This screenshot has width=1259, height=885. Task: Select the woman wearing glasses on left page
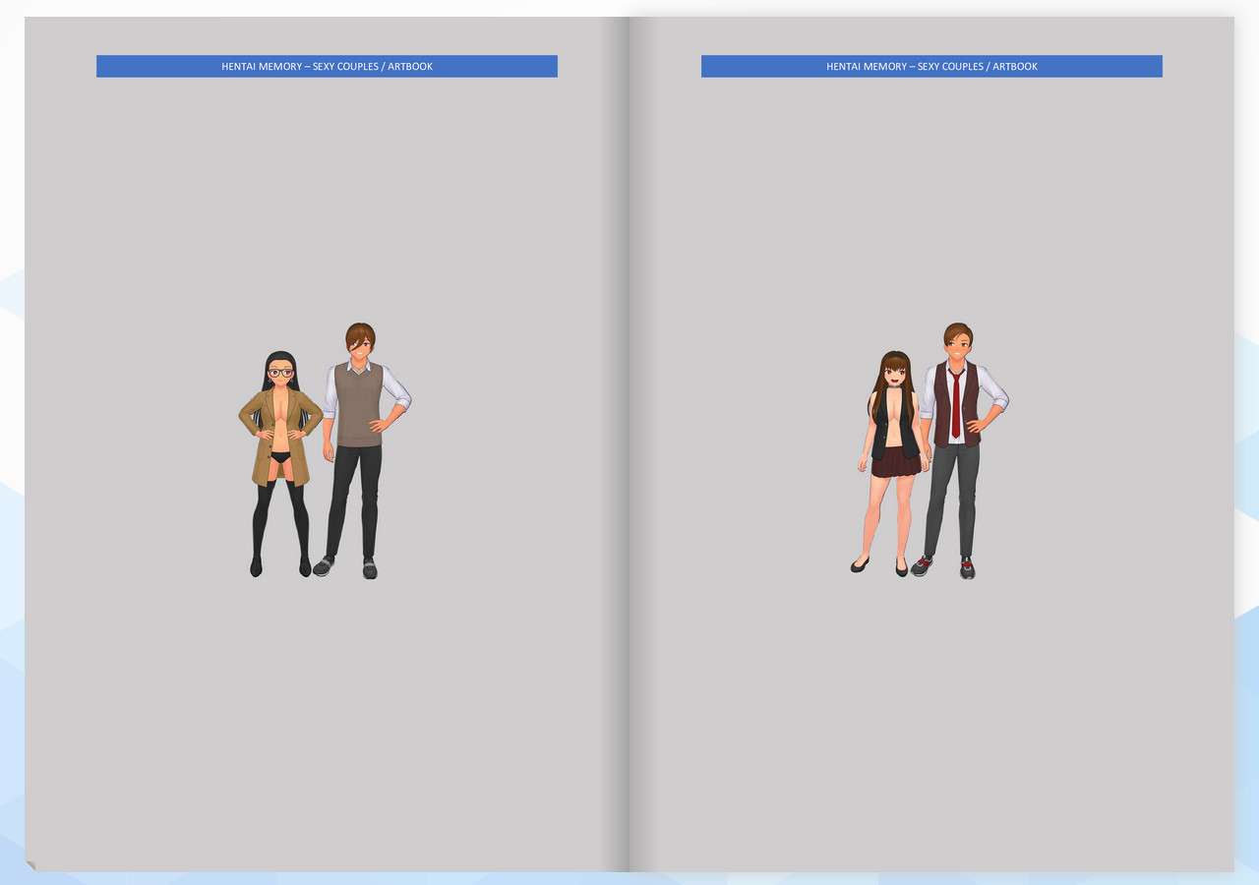pyautogui.click(x=280, y=442)
